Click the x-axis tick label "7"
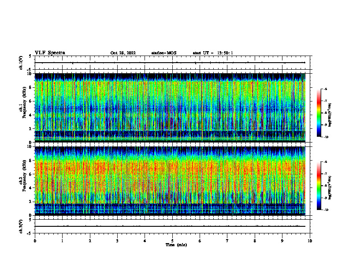The height and width of the screenshot is (270, 349). [227, 241]
